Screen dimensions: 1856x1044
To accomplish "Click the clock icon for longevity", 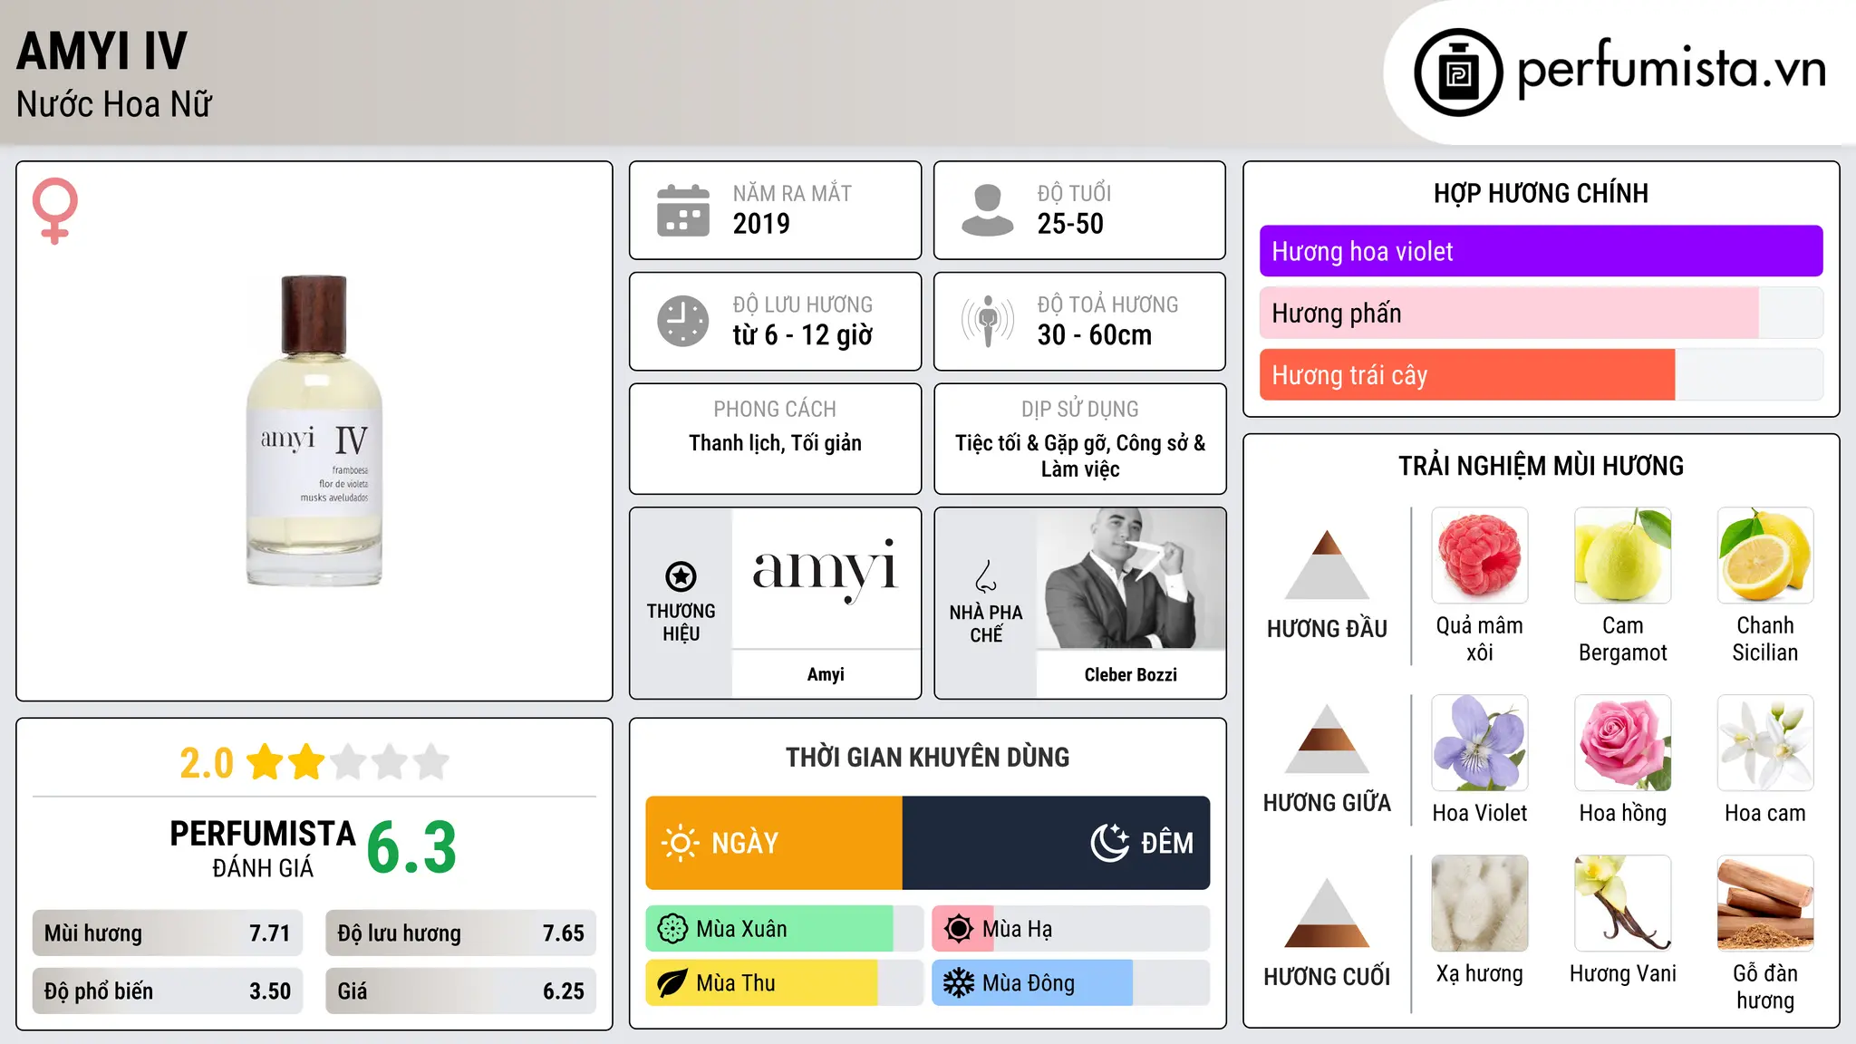I will [x=683, y=321].
